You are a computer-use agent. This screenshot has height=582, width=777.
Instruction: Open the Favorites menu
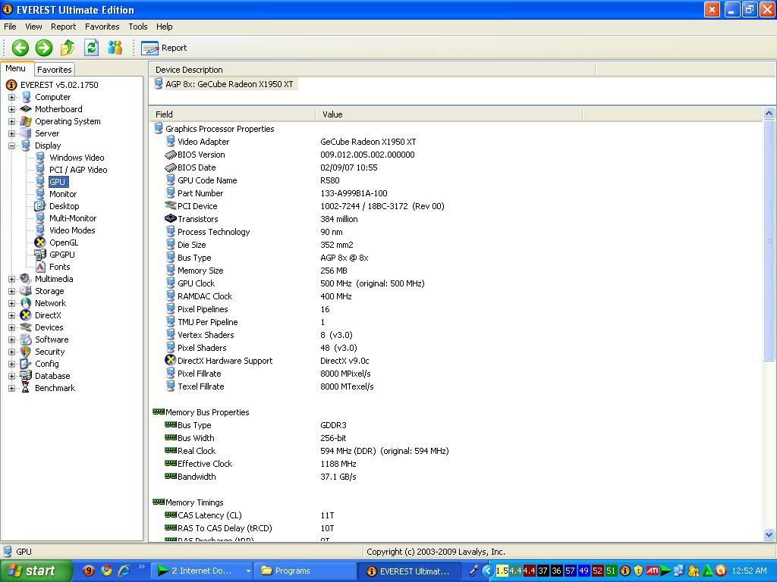[x=102, y=27]
